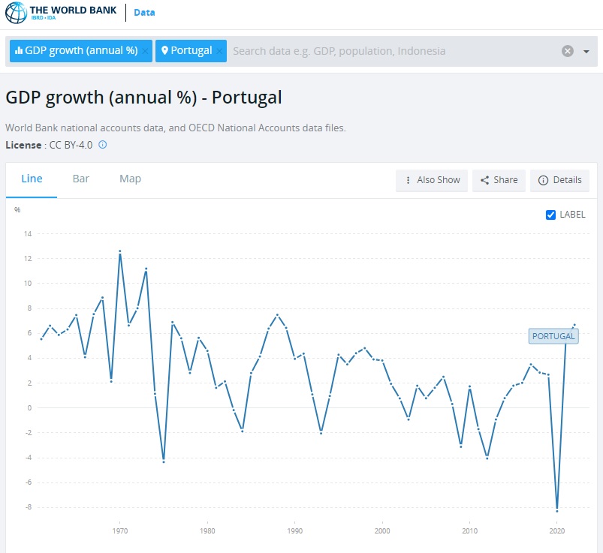This screenshot has width=603, height=553.
Task: Click the CC BY-4.0 license link
Action: click(x=71, y=145)
